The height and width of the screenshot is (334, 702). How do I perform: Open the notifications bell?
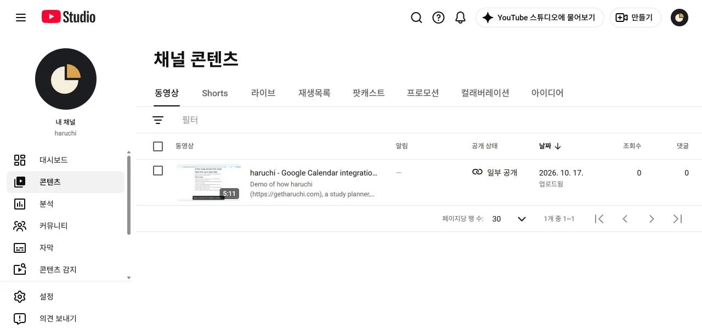460,18
